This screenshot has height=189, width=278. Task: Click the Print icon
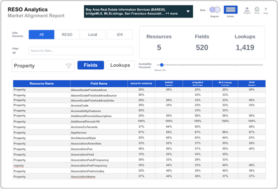(x=257, y=9)
